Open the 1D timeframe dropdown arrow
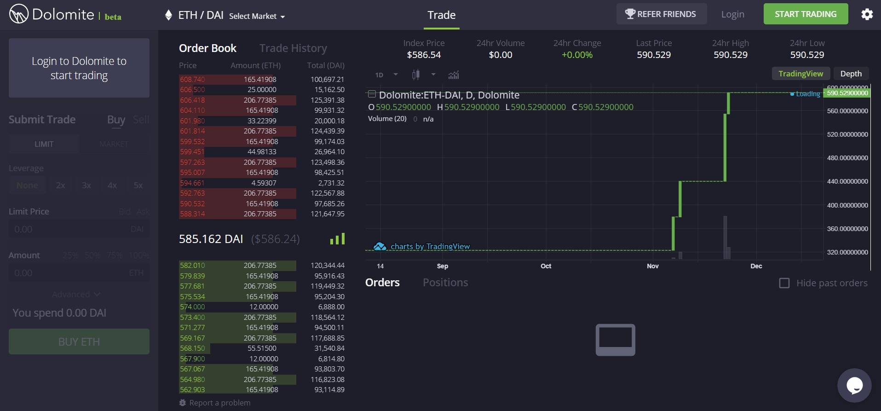 click(396, 75)
